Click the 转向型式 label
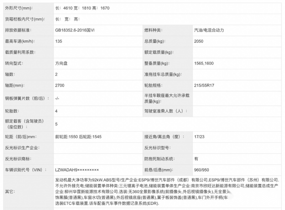 tap(14, 63)
